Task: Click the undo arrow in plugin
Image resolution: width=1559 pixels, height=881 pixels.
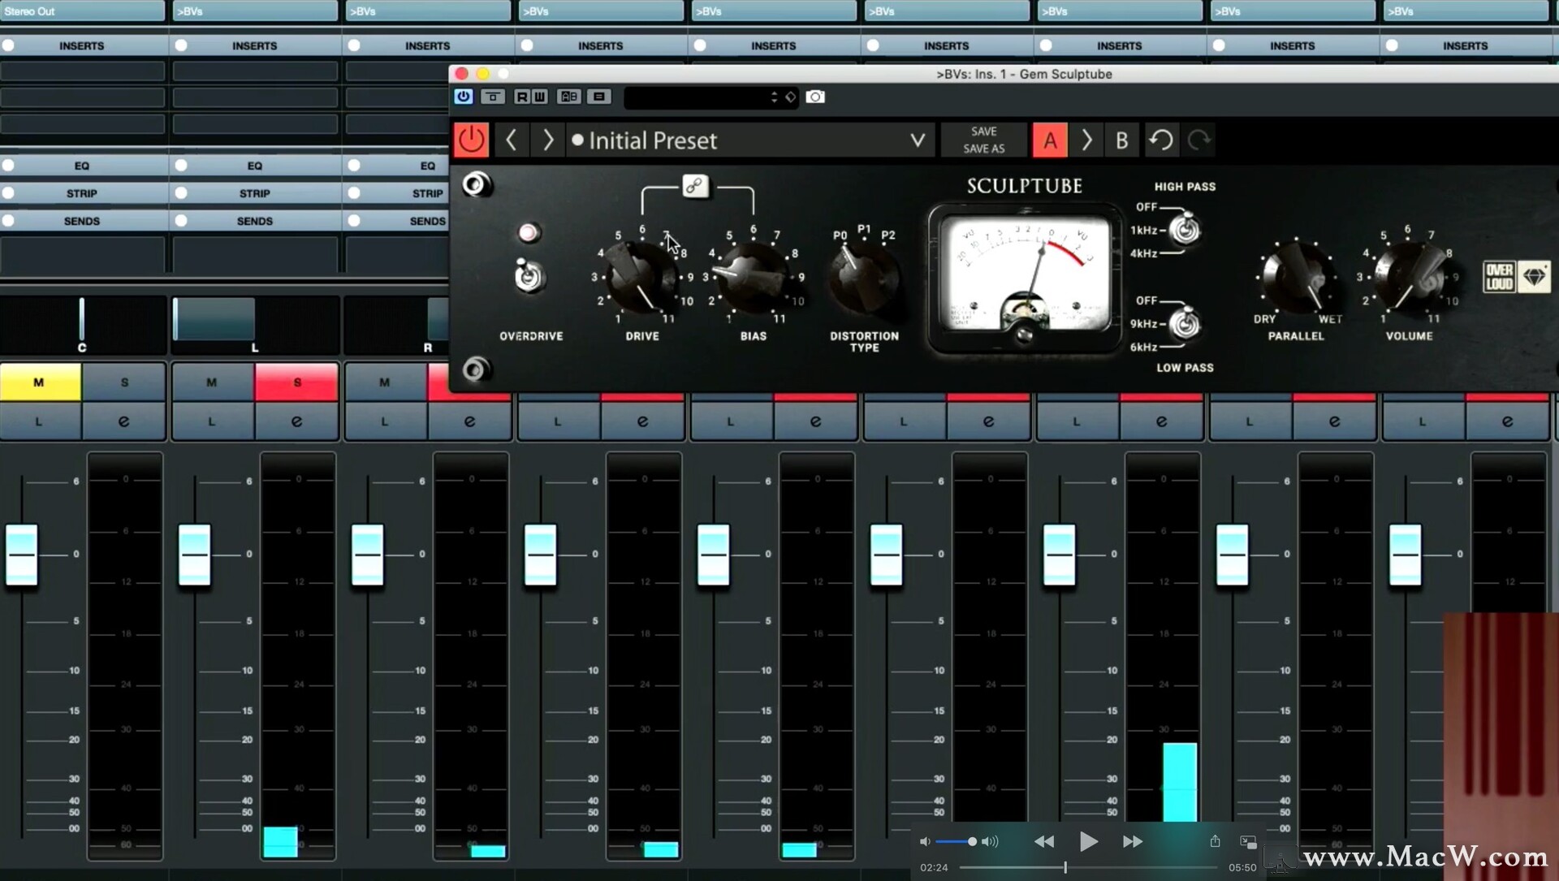Action: [x=1160, y=140]
